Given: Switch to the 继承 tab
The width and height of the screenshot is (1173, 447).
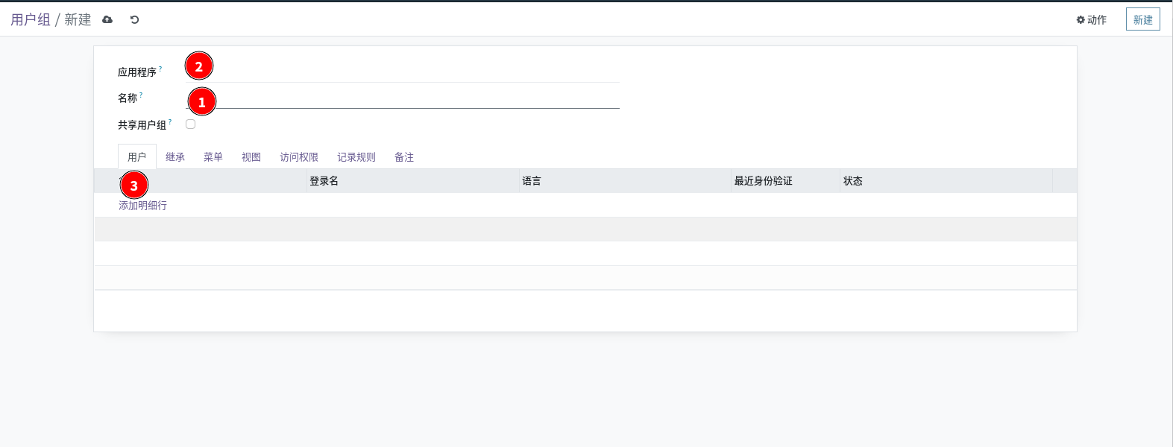Looking at the screenshot, I should point(175,157).
